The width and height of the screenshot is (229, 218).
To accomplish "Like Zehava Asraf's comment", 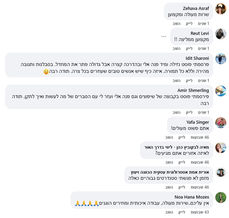I will (189, 24).
